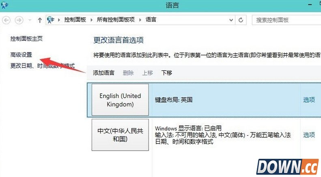Click the Back navigation arrow
This screenshot has height=177, width=321.
pyautogui.click(x=6, y=20)
